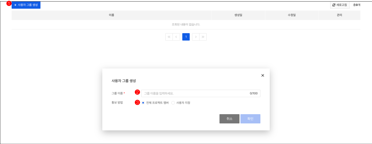Select the 사용자 지정 radio option
The height and width of the screenshot is (144, 372).
click(x=173, y=103)
